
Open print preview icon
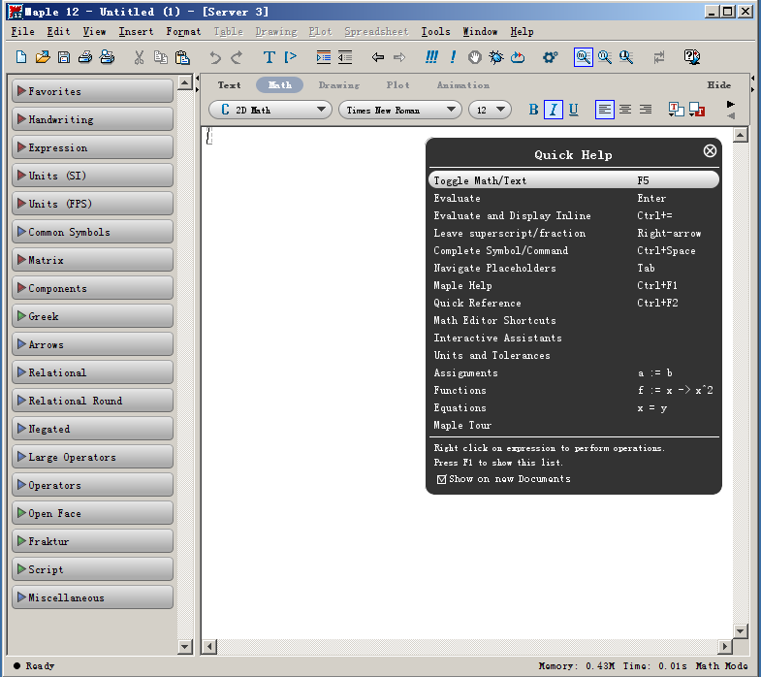(x=107, y=57)
